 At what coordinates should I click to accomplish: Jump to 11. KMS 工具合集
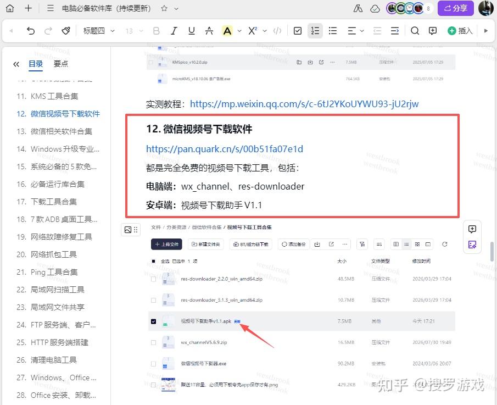pos(47,96)
